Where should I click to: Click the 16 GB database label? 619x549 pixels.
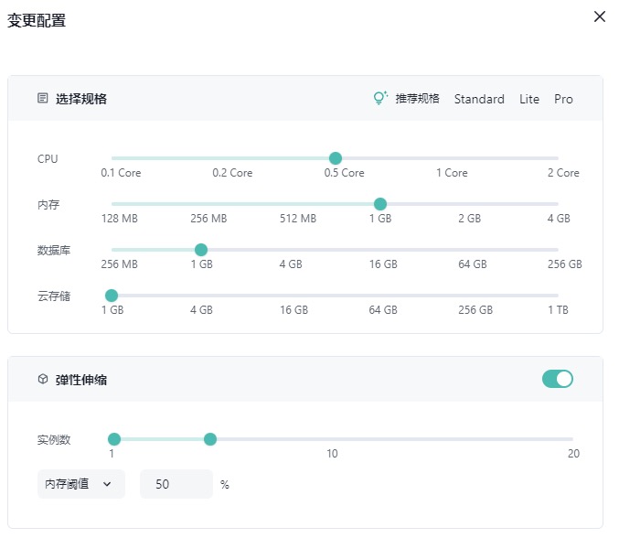[x=383, y=264]
